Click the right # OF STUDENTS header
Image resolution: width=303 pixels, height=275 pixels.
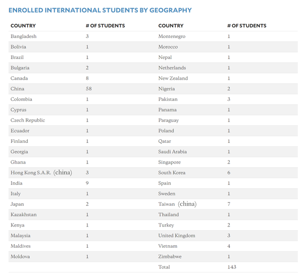pyautogui.click(x=247, y=26)
